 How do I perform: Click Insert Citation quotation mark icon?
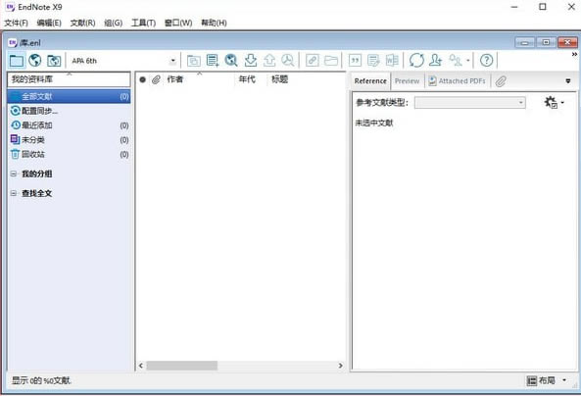[x=355, y=60]
